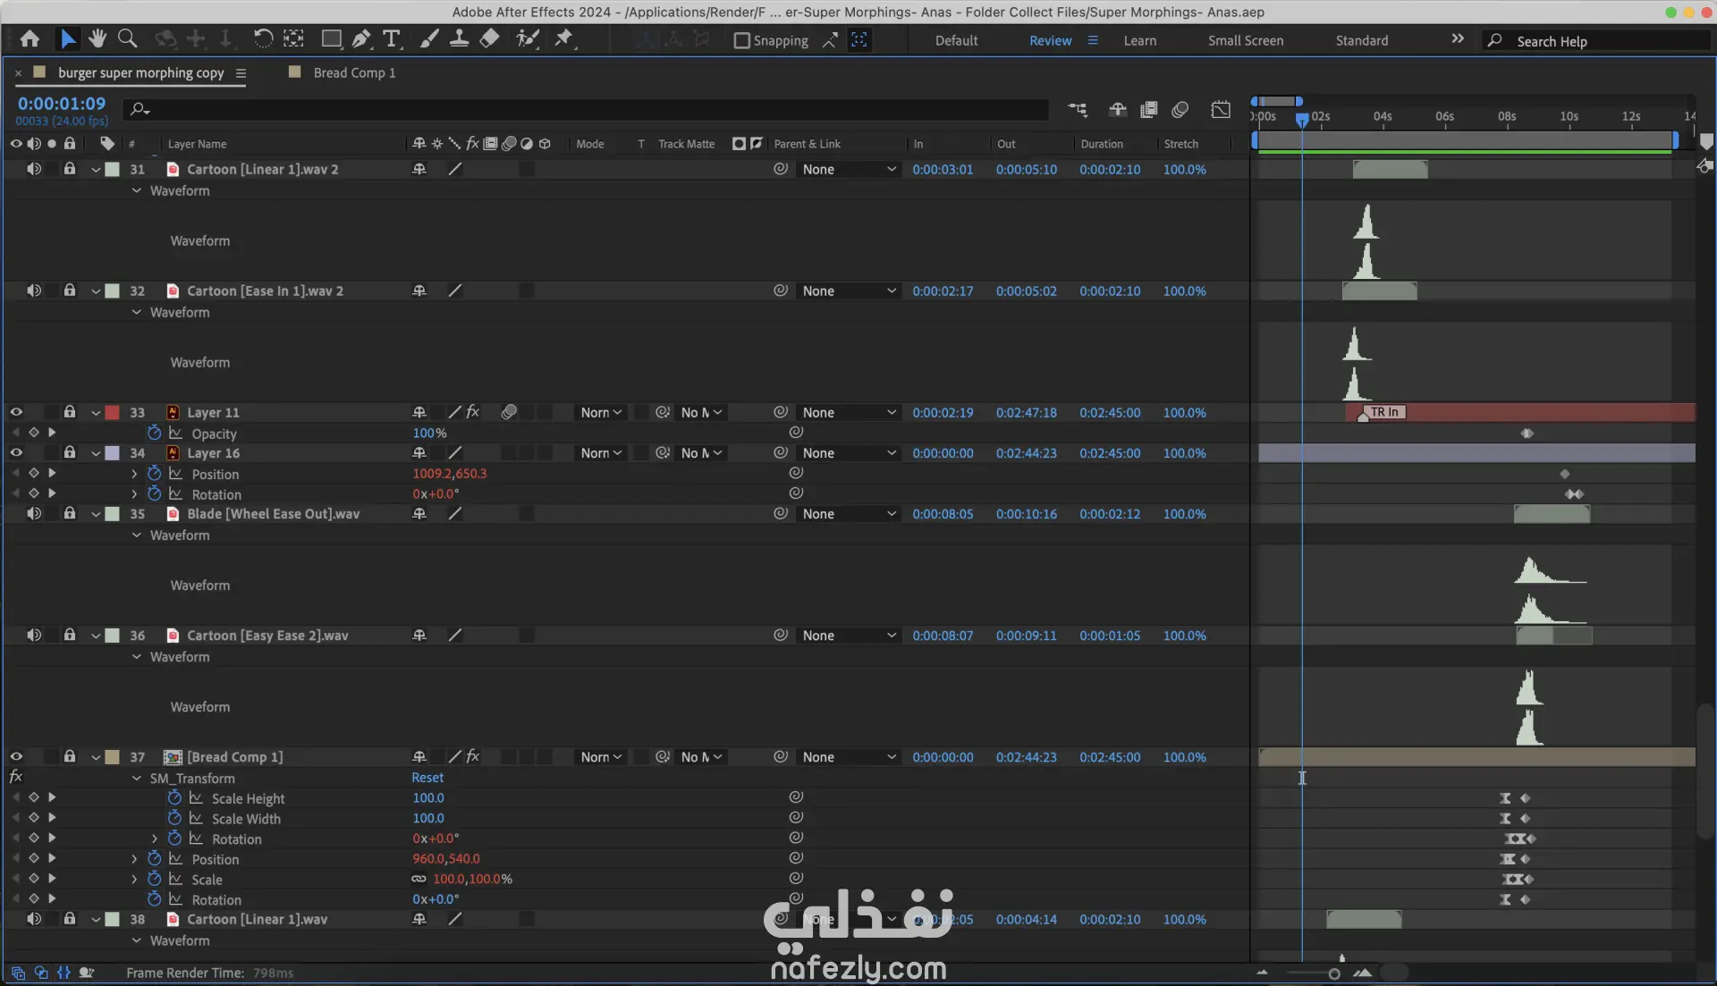Click the red label color of Layer 11
Image resolution: width=1717 pixels, height=986 pixels.
tap(113, 413)
